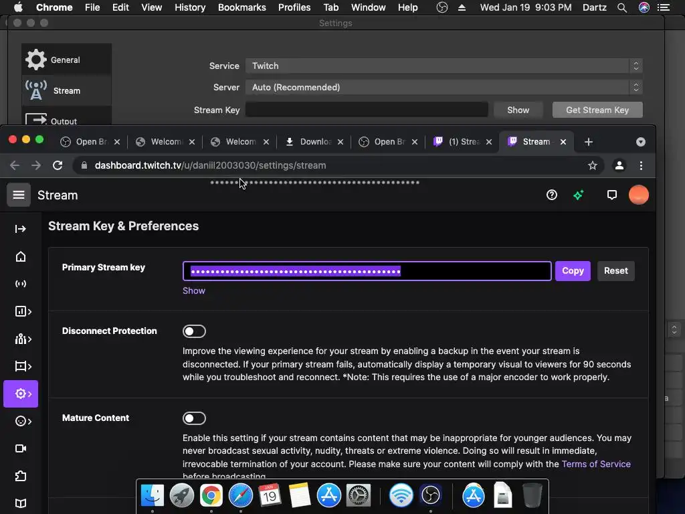The width and height of the screenshot is (685, 514).
Task: Open the Terms of Service link
Action: click(596, 464)
